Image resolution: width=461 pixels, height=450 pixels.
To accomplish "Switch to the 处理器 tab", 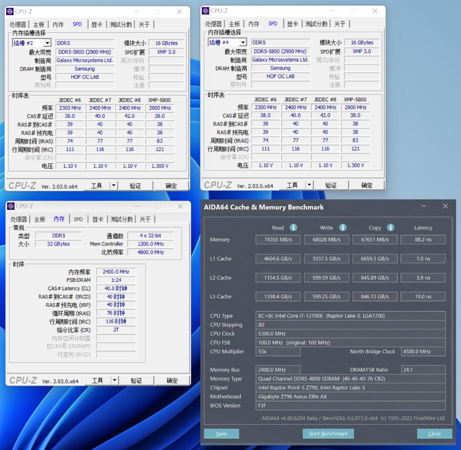I will click(x=17, y=24).
